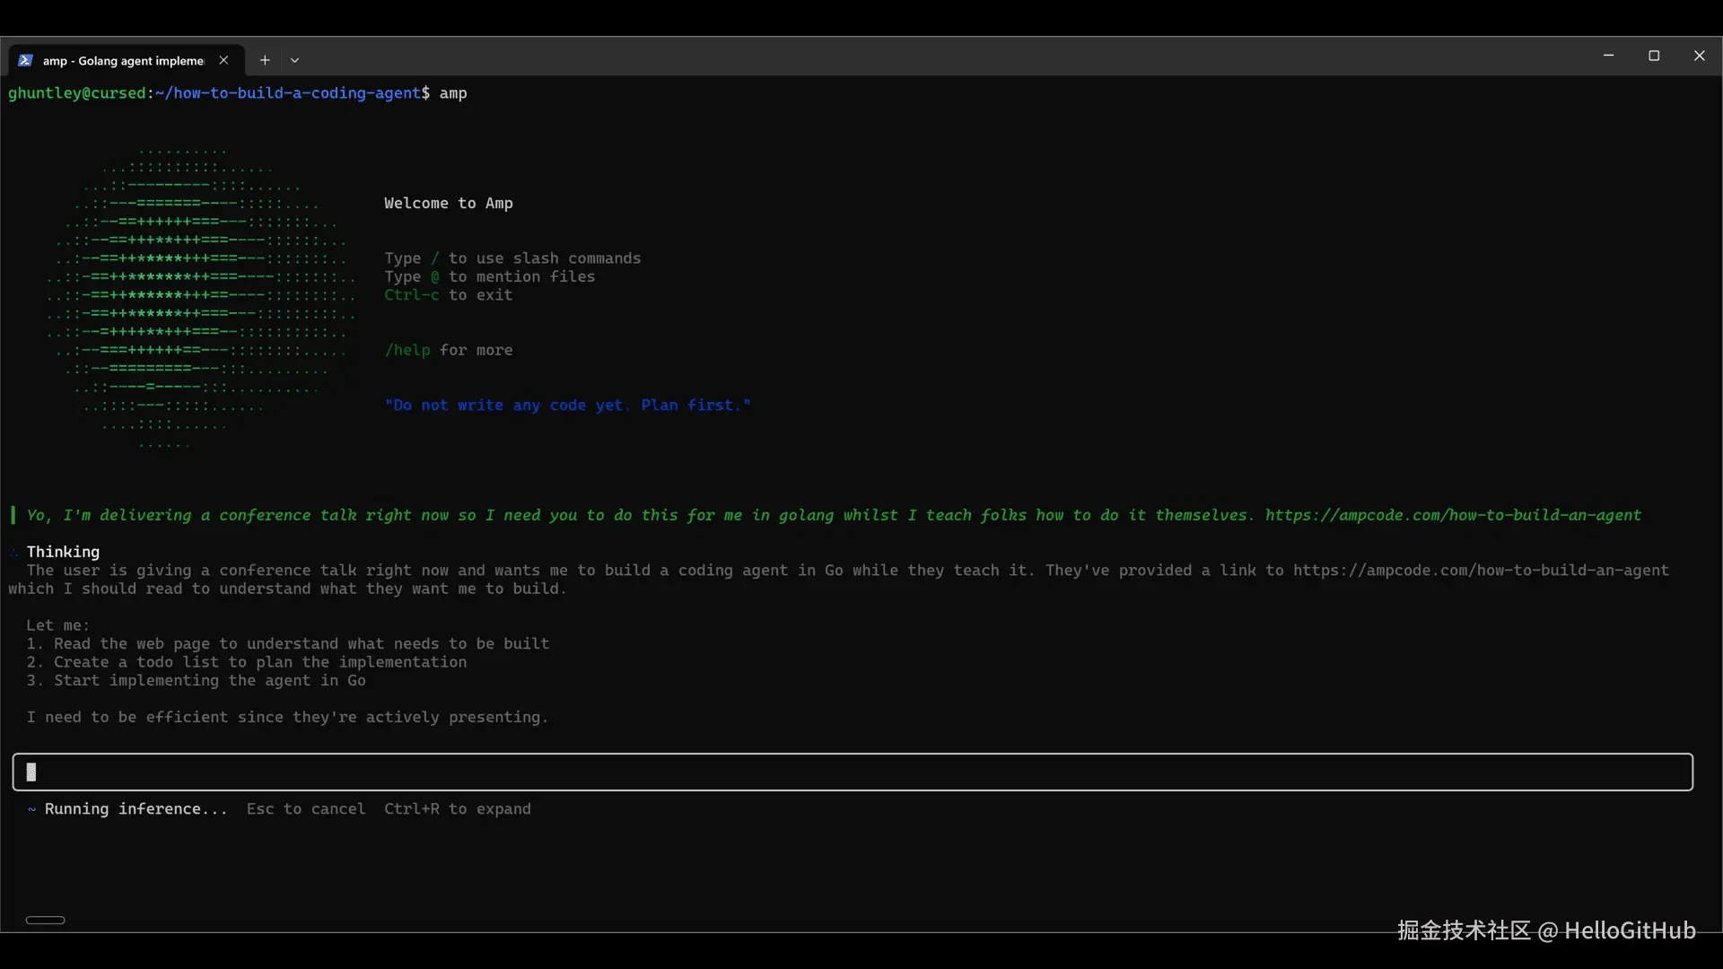Close the terminal window

point(1699,56)
